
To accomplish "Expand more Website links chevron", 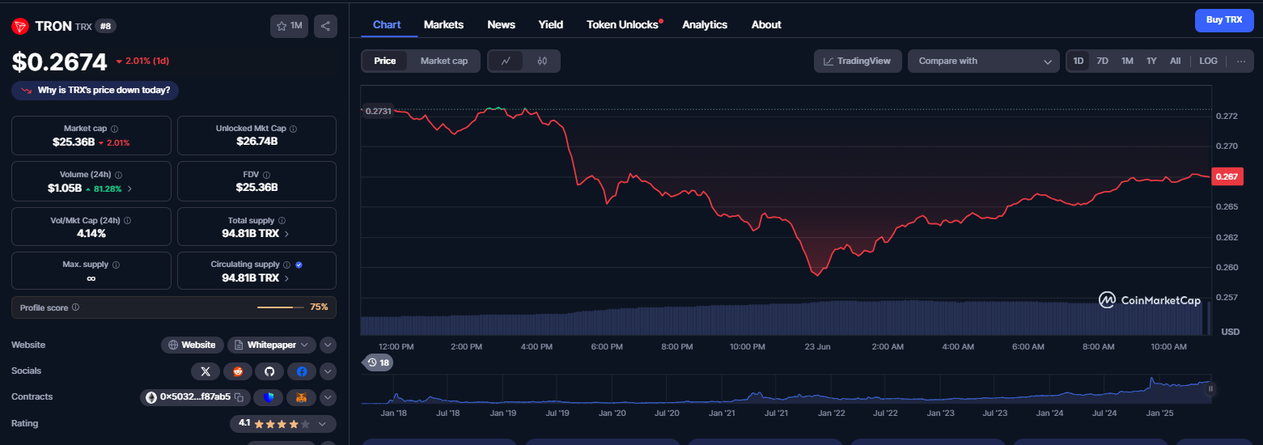I will click(x=328, y=345).
